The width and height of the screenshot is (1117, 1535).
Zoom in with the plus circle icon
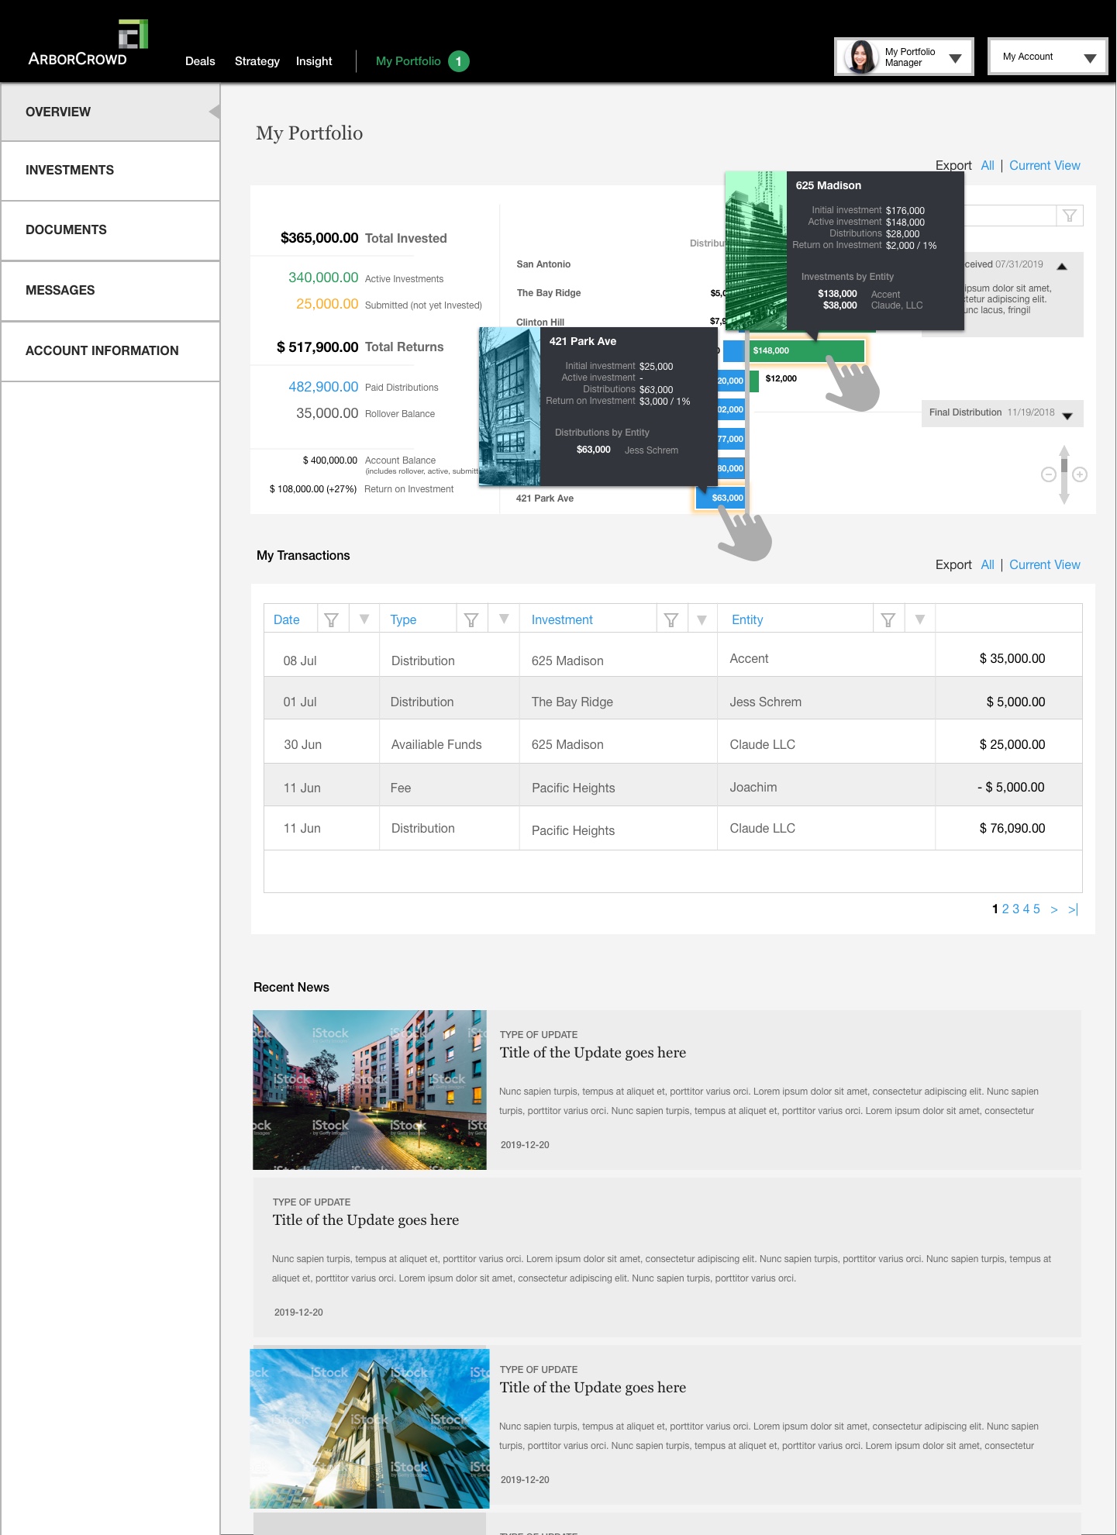pyautogui.click(x=1080, y=474)
